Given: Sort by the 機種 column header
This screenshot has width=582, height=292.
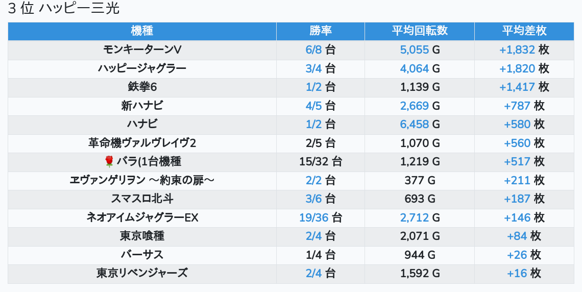Looking at the screenshot, I should click(x=142, y=31).
